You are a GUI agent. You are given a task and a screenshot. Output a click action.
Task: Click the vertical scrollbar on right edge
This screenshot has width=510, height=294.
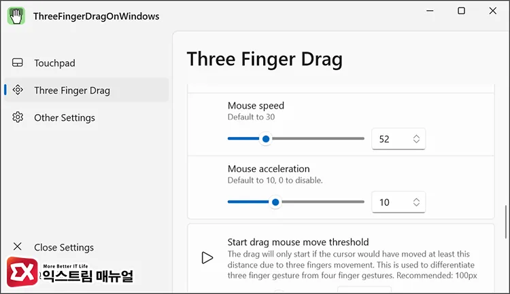[x=506, y=221]
